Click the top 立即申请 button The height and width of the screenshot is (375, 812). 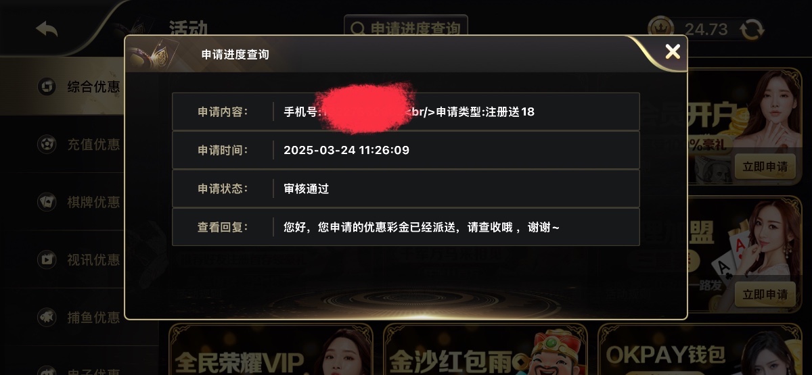[x=765, y=166]
